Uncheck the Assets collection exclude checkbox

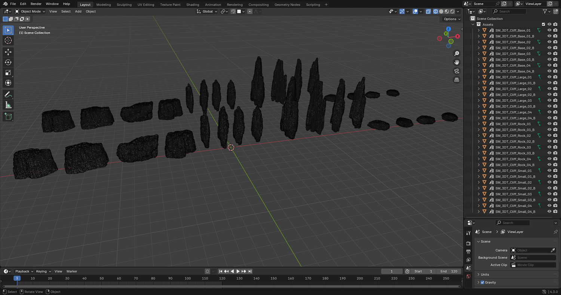coord(543,24)
